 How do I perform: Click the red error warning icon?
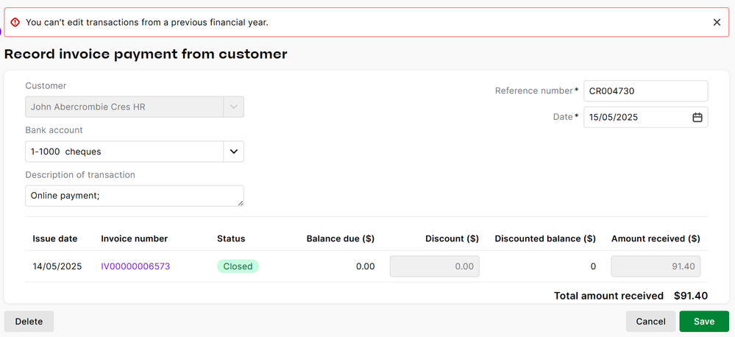pos(15,22)
